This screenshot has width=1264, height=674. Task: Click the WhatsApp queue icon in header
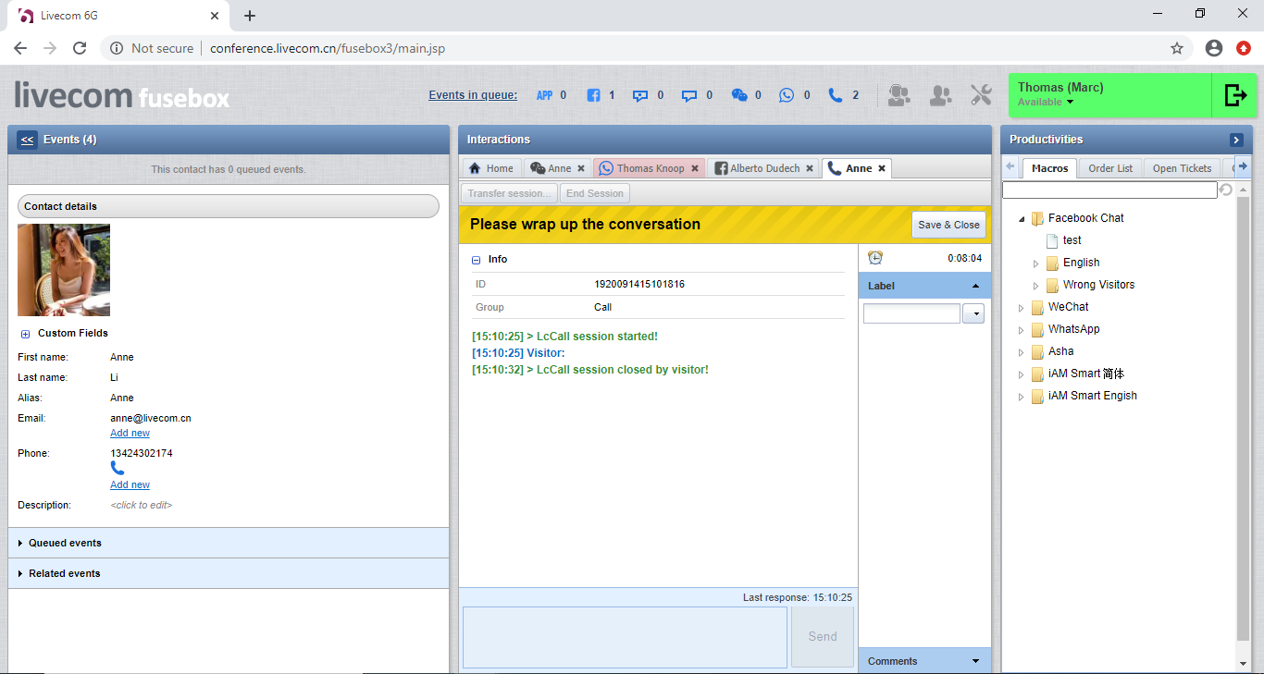(x=787, y=95)
